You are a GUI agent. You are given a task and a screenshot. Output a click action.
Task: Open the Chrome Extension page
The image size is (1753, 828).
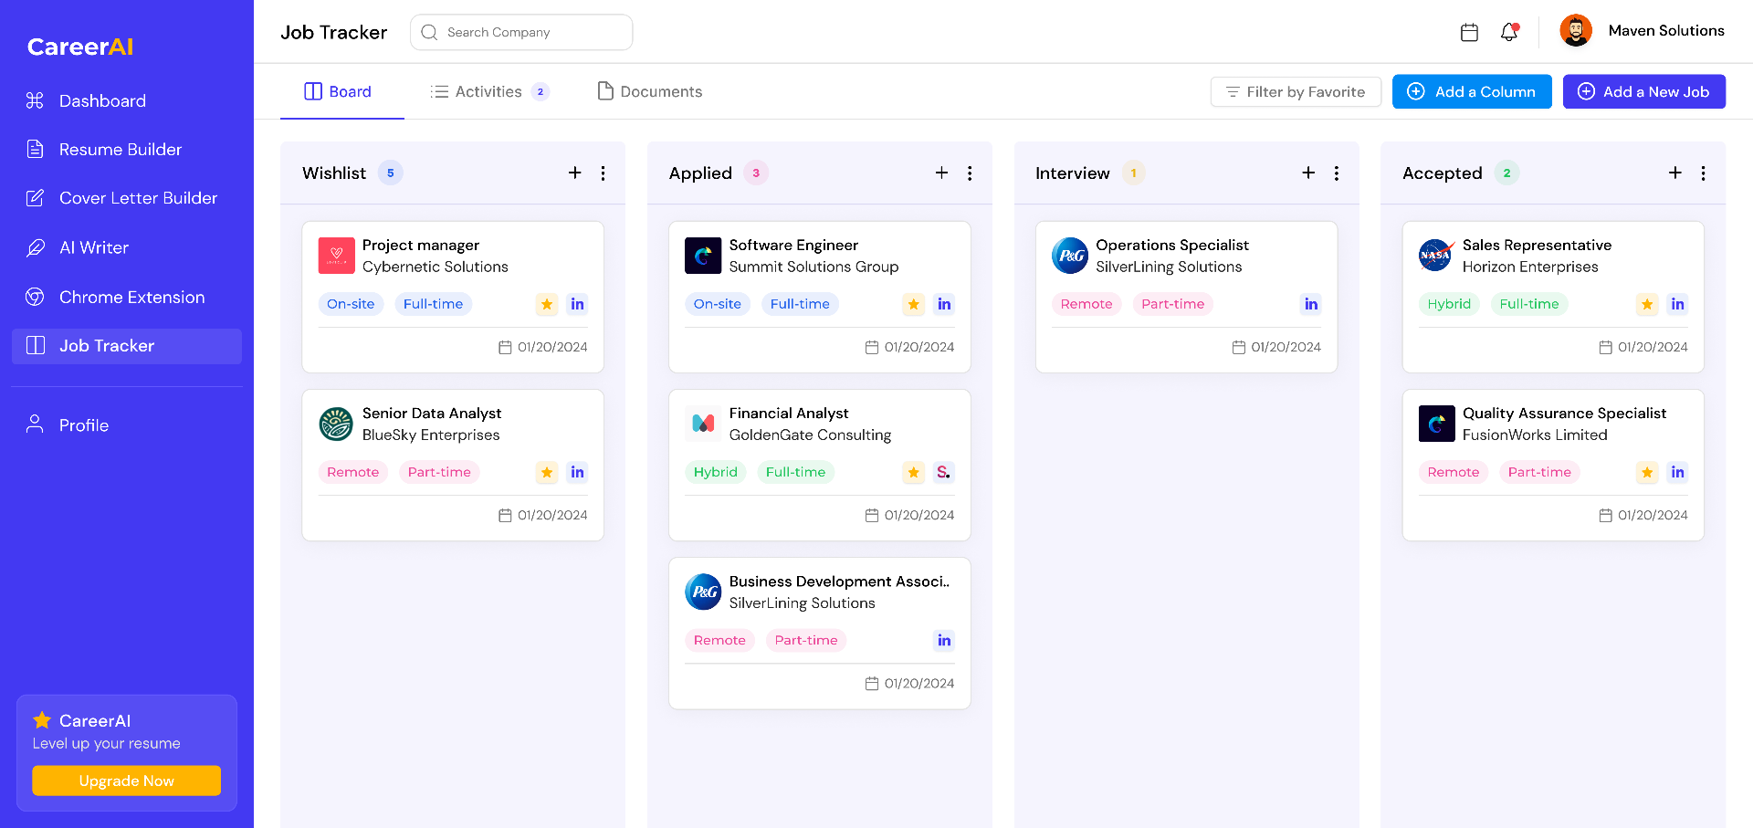pos(131,297)
